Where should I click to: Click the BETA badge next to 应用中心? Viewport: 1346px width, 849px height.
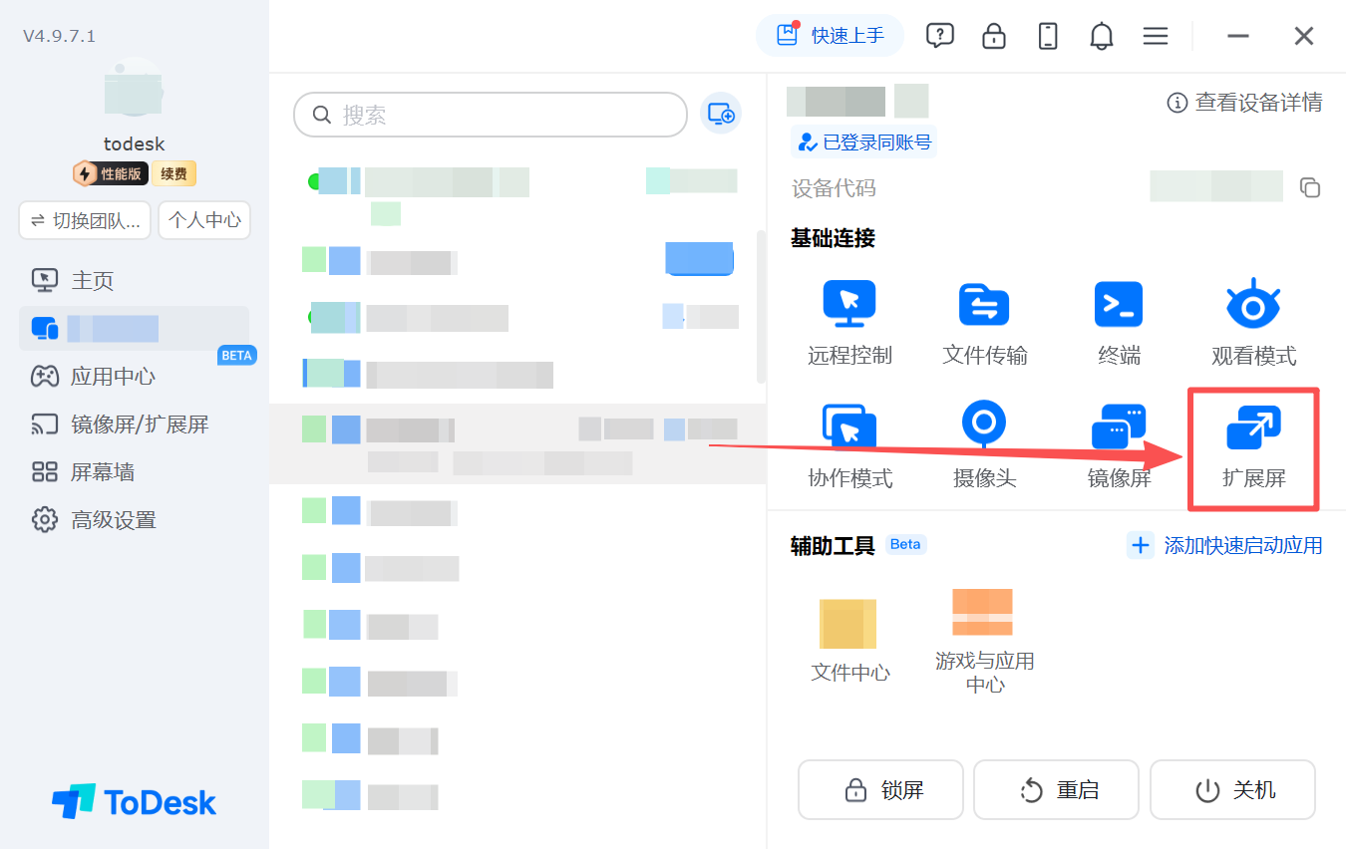pos(236,355)
